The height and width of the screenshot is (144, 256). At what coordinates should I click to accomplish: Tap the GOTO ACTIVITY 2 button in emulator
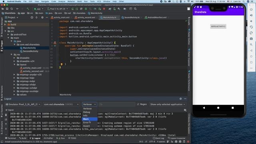[x=218, y=26]
